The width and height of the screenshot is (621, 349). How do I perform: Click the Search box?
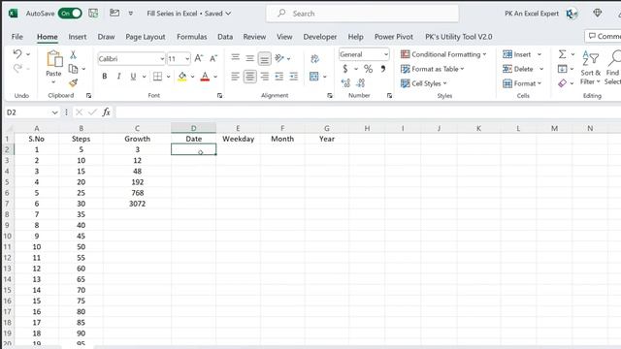(363, 14)
